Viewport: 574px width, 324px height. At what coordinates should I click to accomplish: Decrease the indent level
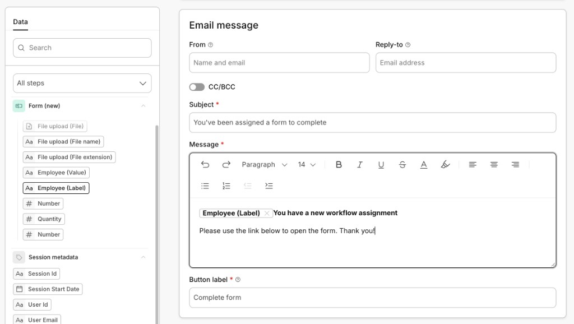[247, 186]
